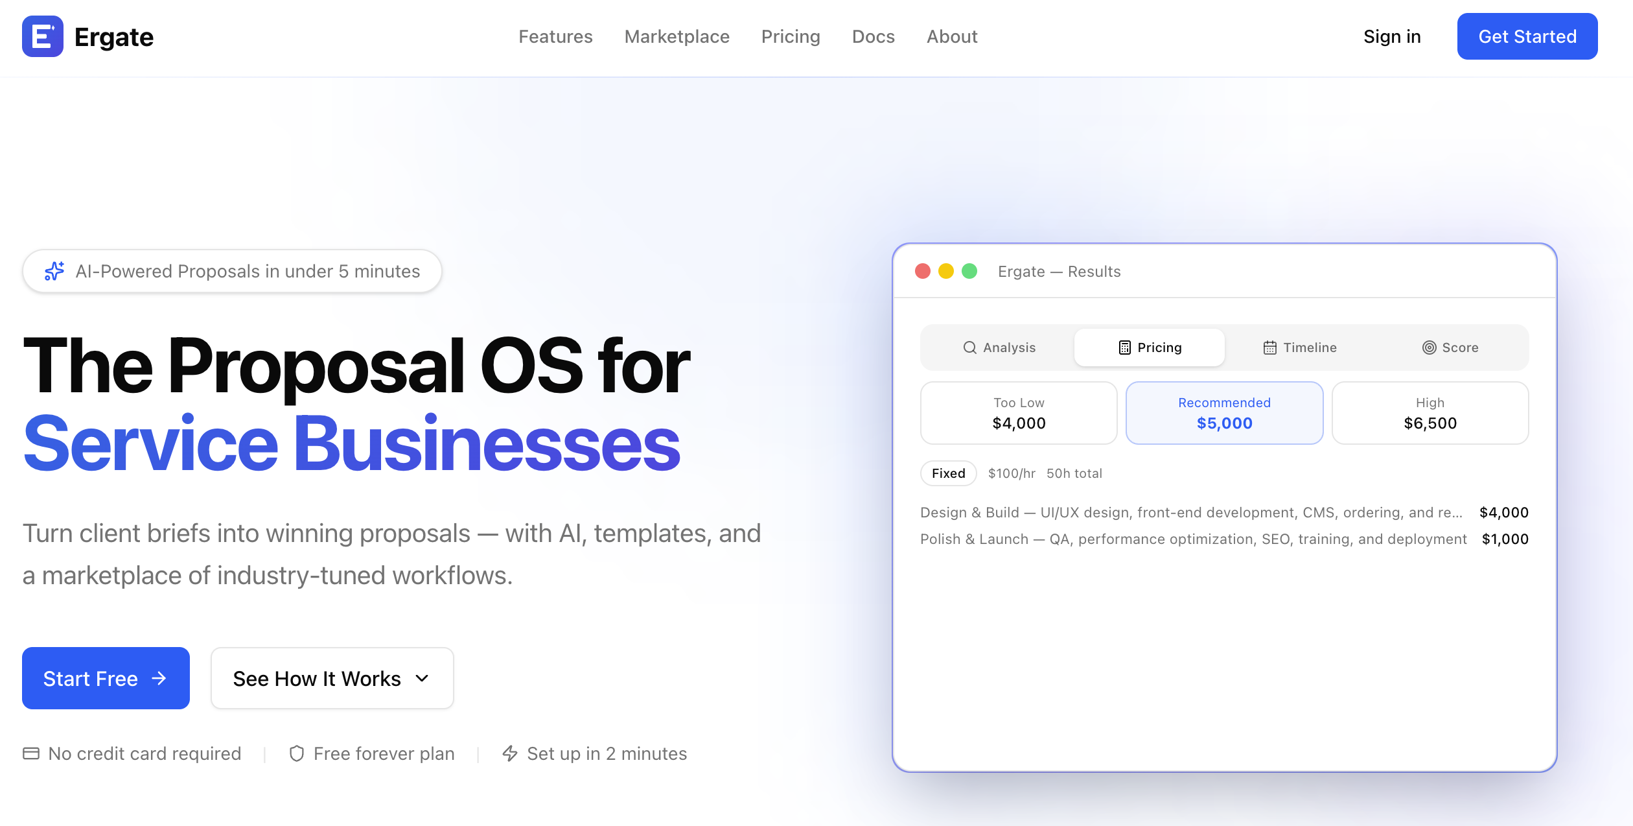The width and height of the screenshot is (1633, 826).
Task: Open the Timeline tab
Action: click(1300, 348)
